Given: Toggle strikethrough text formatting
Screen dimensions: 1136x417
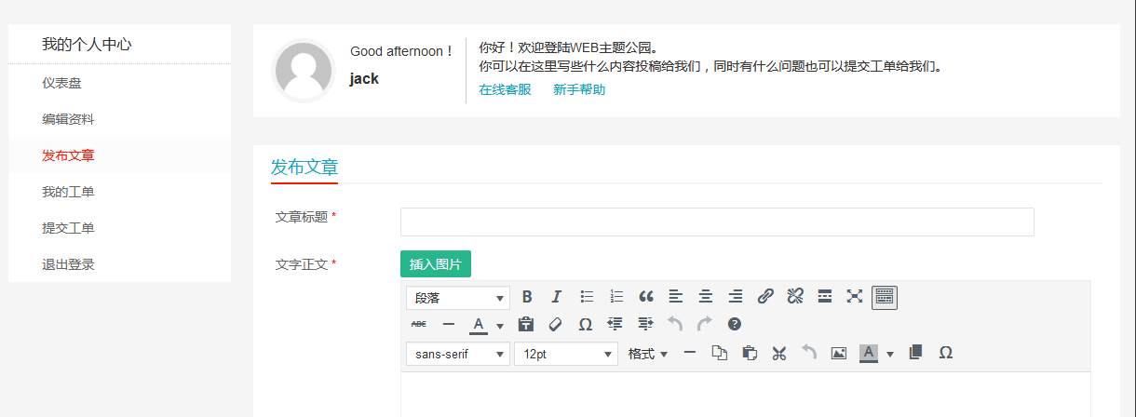Looking at the screenshot, I should pos(419,324).
